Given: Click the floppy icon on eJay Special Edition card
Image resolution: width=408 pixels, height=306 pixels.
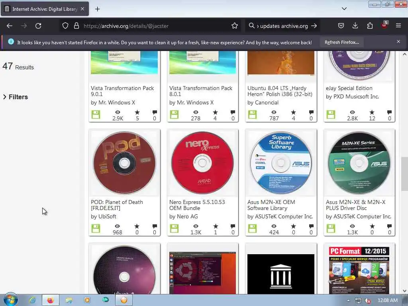Looking at the screenshot, I should pos(331,115).
